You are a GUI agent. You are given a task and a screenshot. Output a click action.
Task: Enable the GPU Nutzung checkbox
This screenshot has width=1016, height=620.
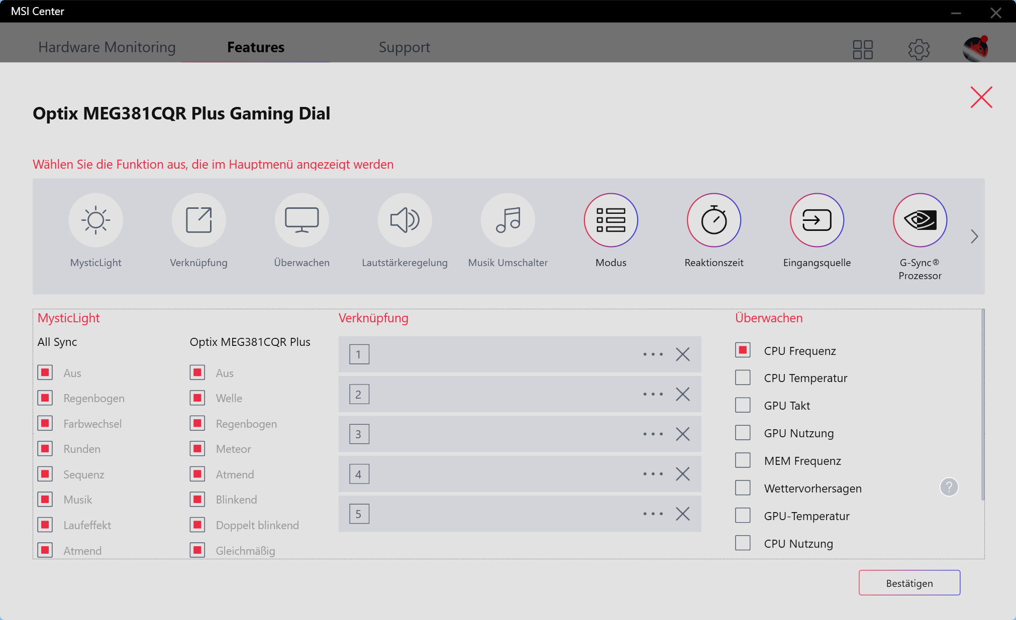pyautogui.click(x=743, y=433)
